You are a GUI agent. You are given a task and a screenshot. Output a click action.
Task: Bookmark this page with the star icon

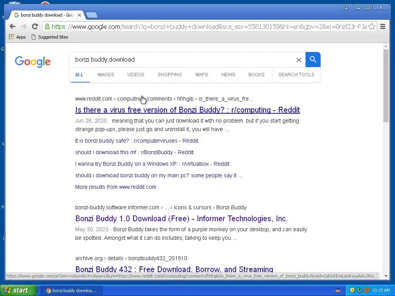tap(371, 27)
